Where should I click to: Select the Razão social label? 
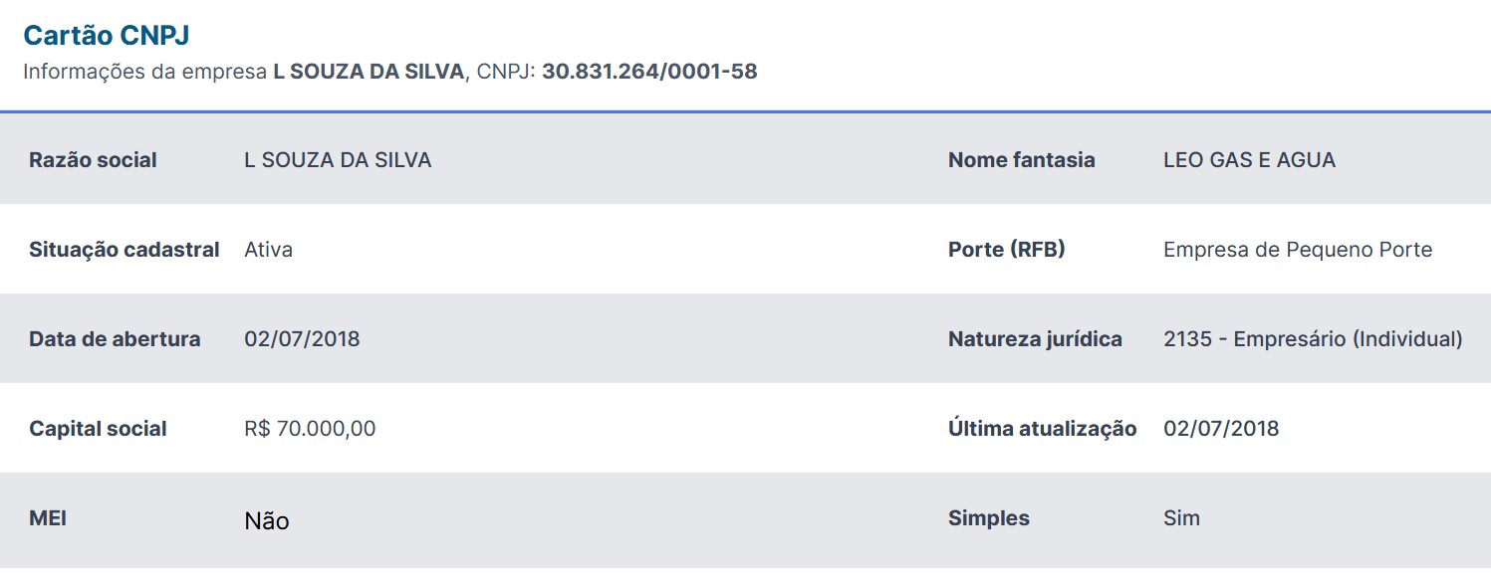tap(93, 160)
